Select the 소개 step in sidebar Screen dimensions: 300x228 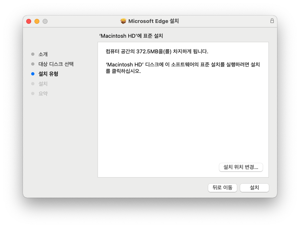click(43, 54)
